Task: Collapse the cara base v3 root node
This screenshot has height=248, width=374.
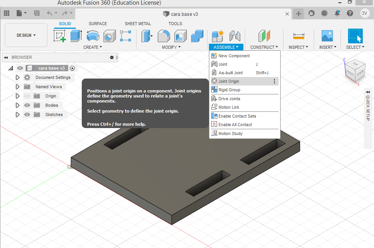Action: [10, 68]
